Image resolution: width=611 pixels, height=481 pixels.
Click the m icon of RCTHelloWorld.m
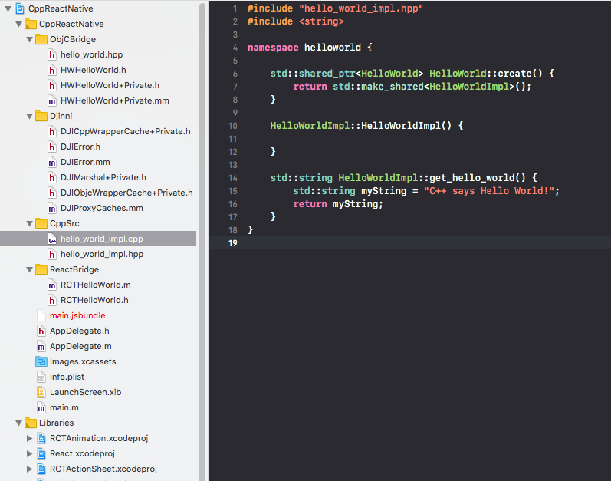[52, 285]
